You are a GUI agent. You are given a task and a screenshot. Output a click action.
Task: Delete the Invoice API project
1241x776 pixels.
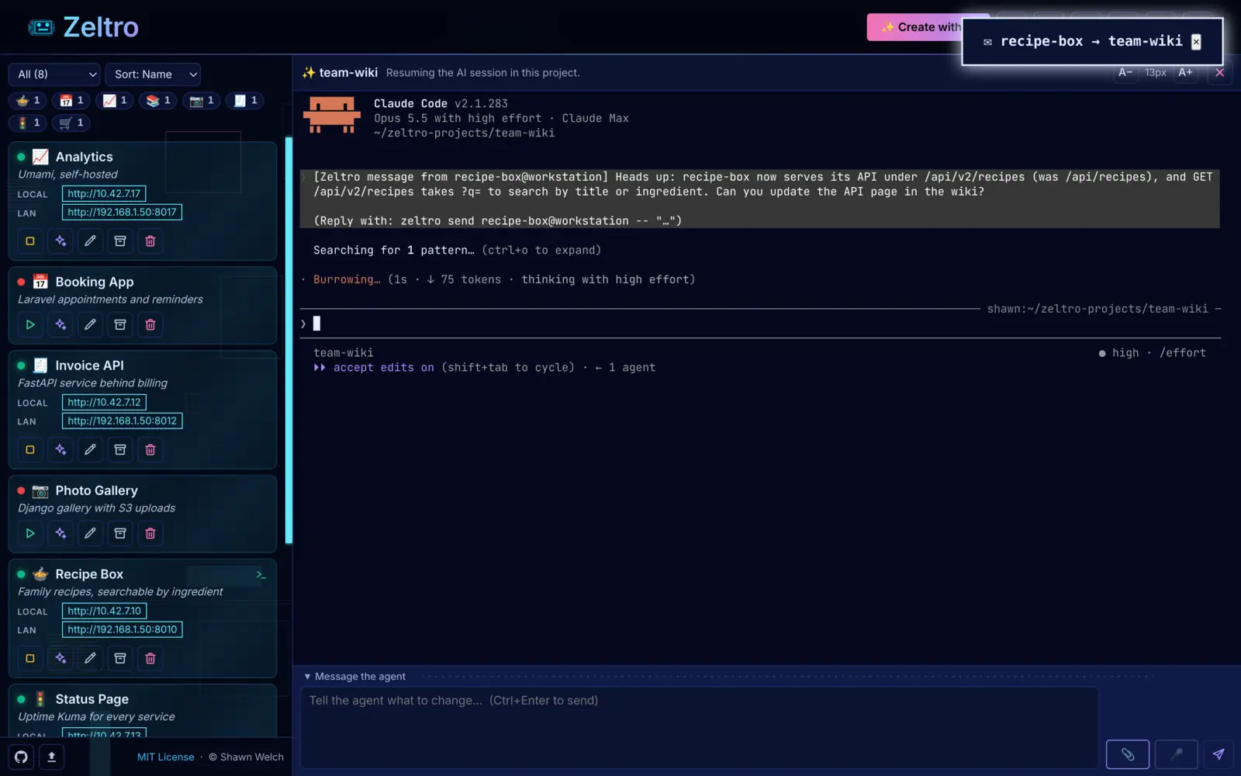[150, 450]
